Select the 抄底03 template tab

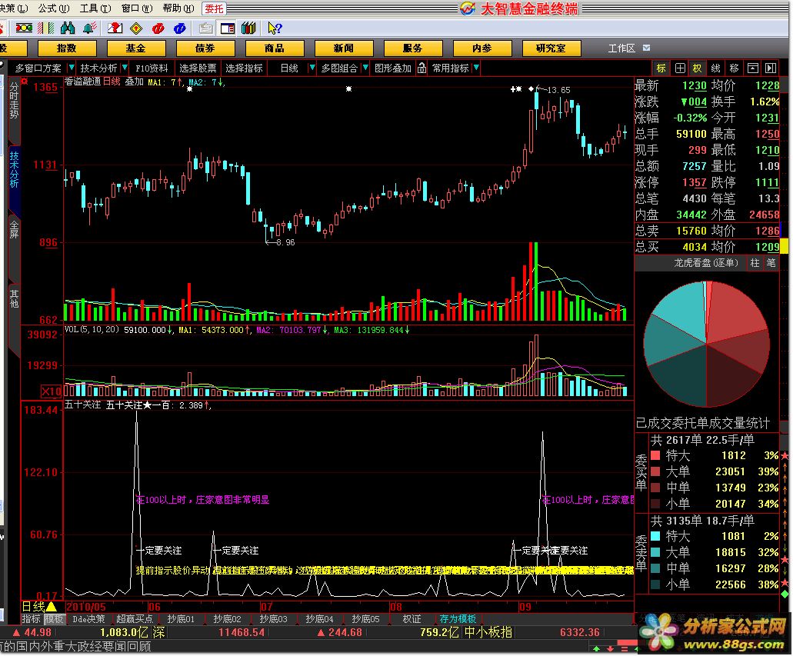coord(273,619)
